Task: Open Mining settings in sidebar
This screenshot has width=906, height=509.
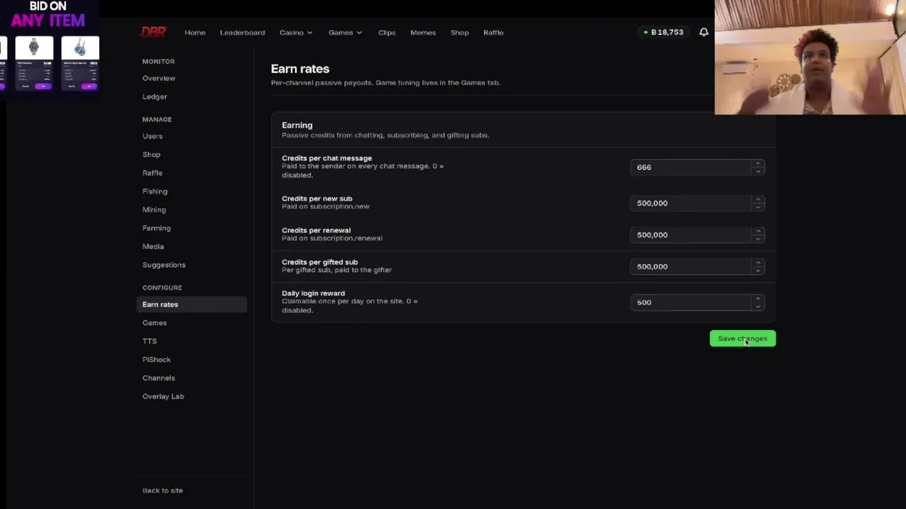Action: (x=154, y=210)
